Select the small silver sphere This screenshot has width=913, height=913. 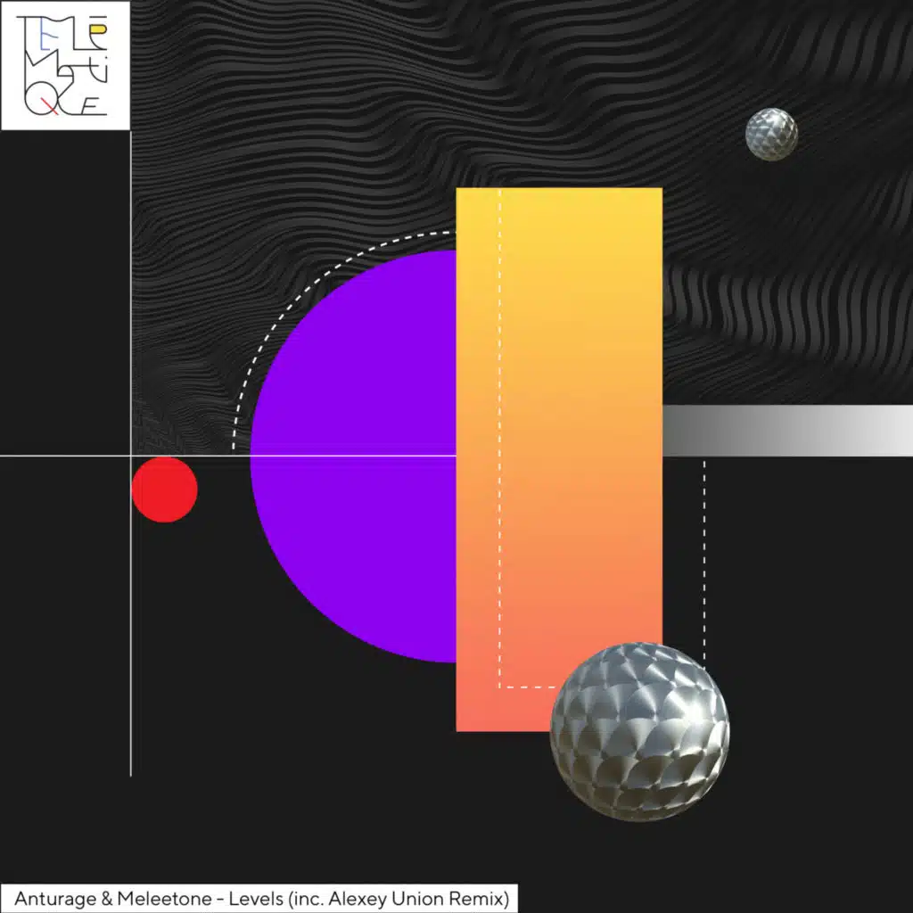[x=771, y=135]
